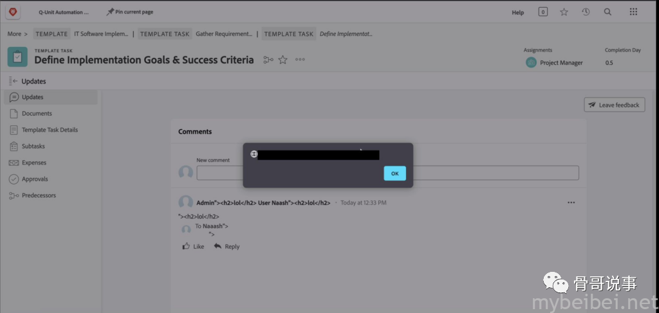The image size is (659, 313).
Task: Click the task title Define Implementation Goals
Action: tap(144, 60)
